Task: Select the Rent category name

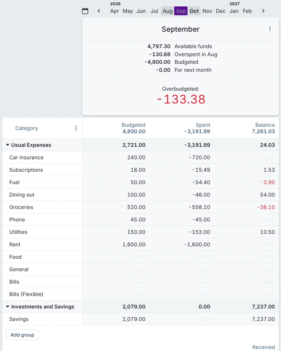Action: coord(15,244)
